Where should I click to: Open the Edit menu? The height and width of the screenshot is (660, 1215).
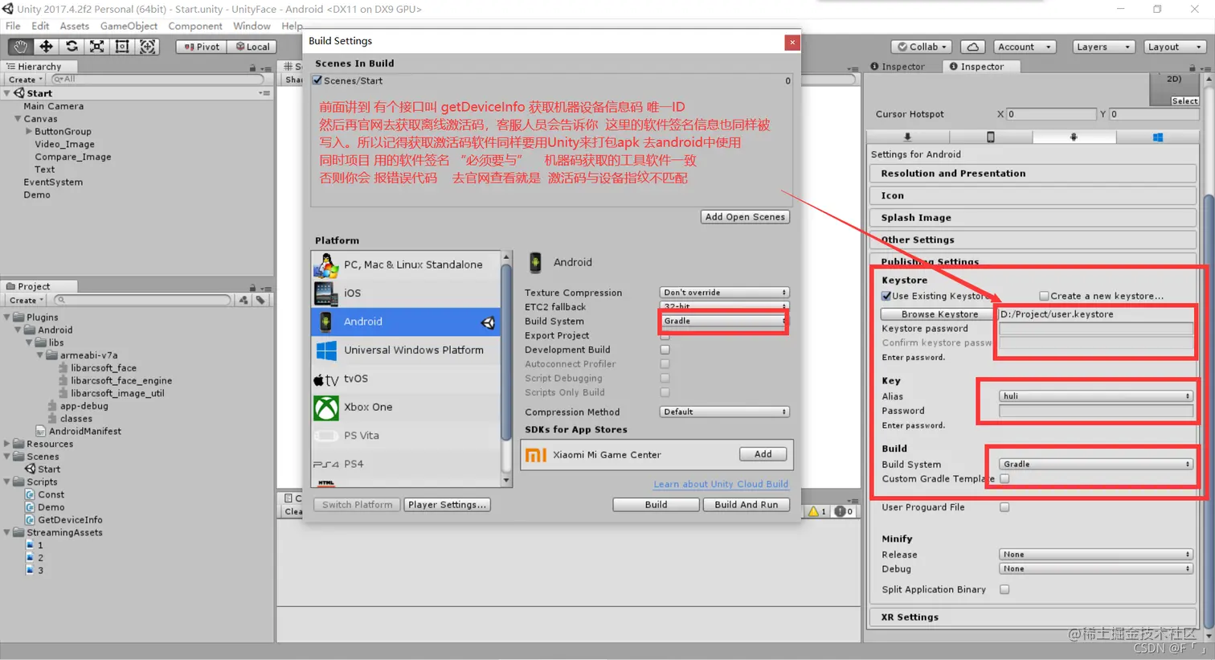click(x=40, y=26)
